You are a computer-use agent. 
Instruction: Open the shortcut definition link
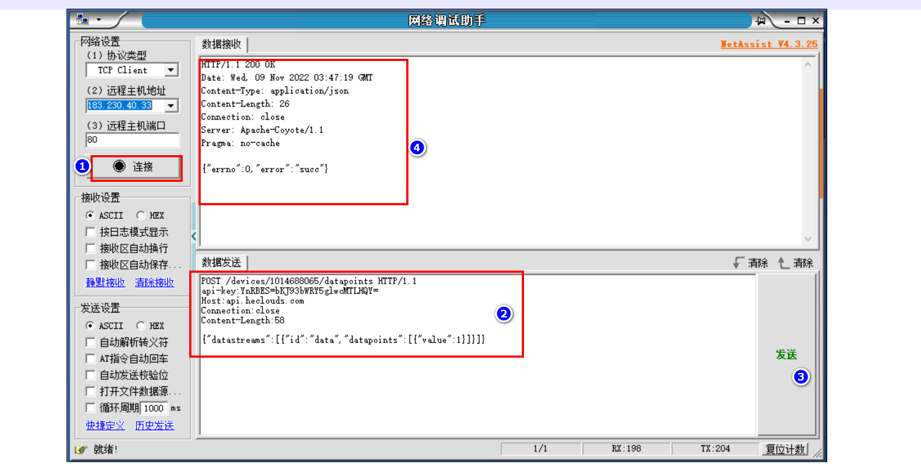105,426
